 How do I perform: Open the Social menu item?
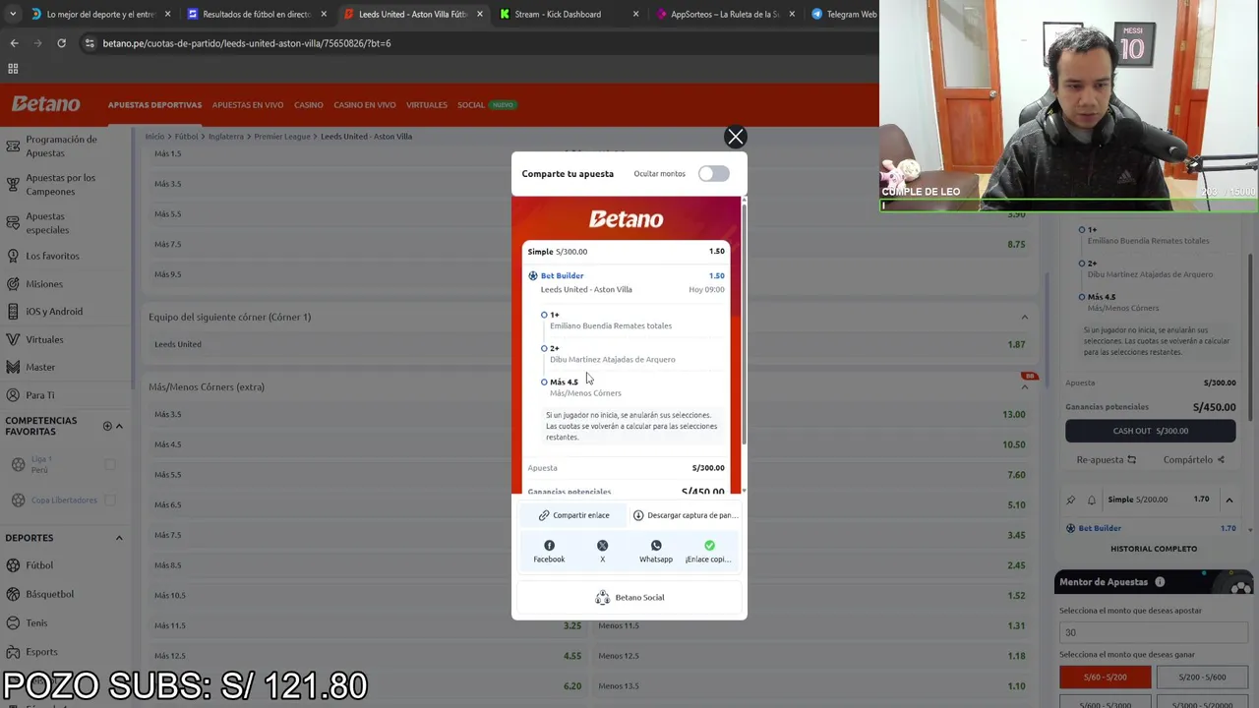471,105
